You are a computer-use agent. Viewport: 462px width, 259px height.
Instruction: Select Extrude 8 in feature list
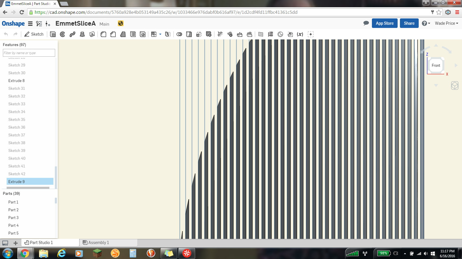[x=16, y=81]
